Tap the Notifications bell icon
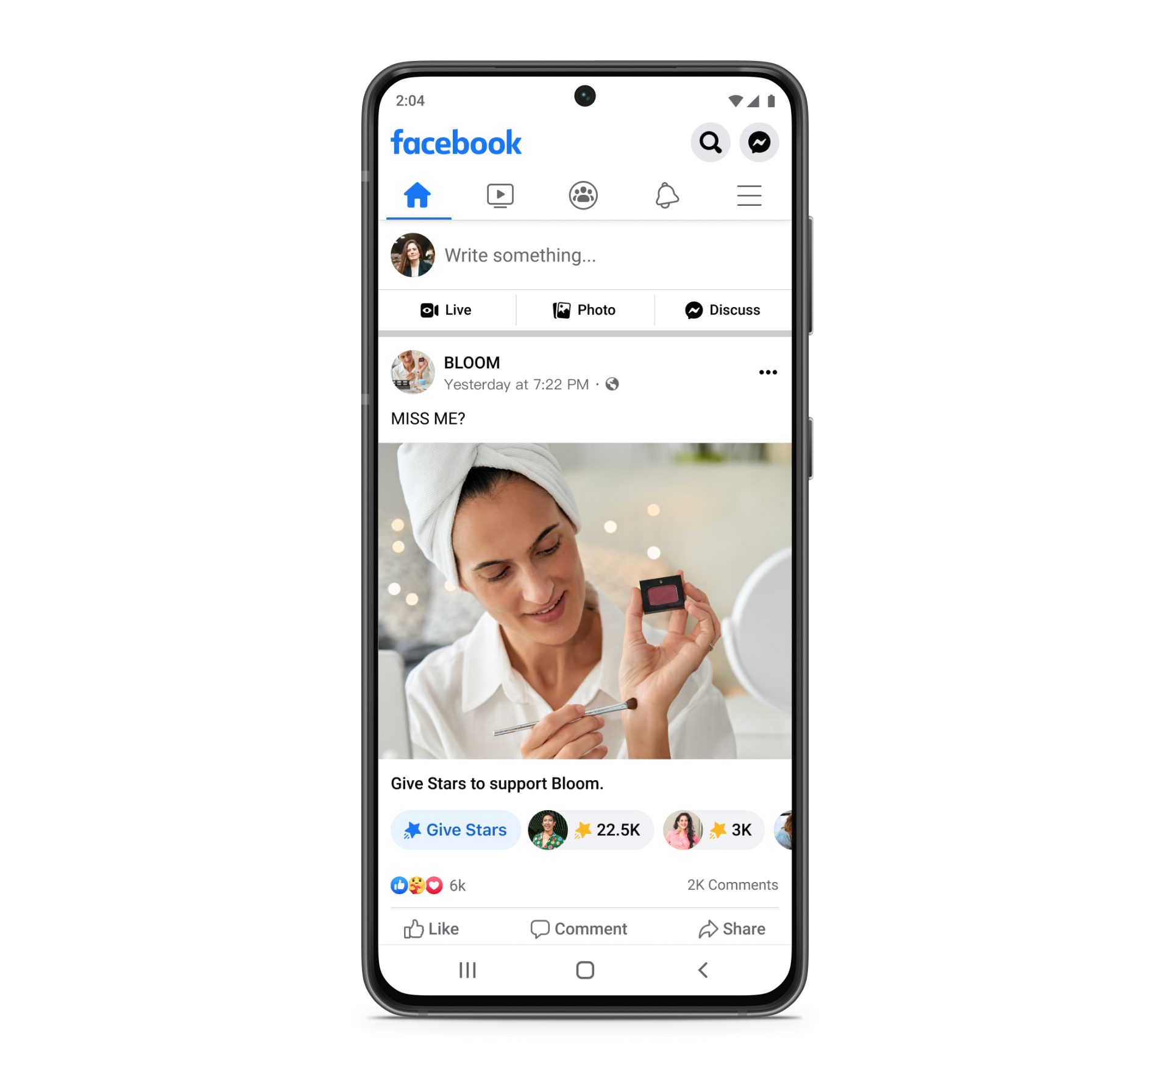The height and width of the screenshot is (1072, 1170). (665, 195)
